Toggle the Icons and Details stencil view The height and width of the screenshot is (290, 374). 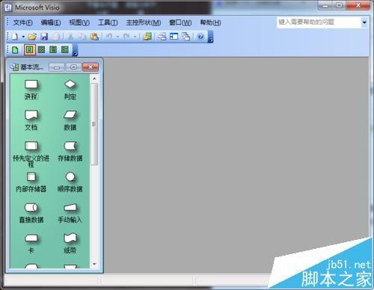point(65,50)
